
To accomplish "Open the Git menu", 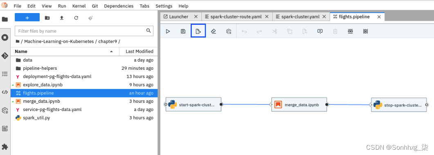I will pyautogui.click(x=94, y=6).
